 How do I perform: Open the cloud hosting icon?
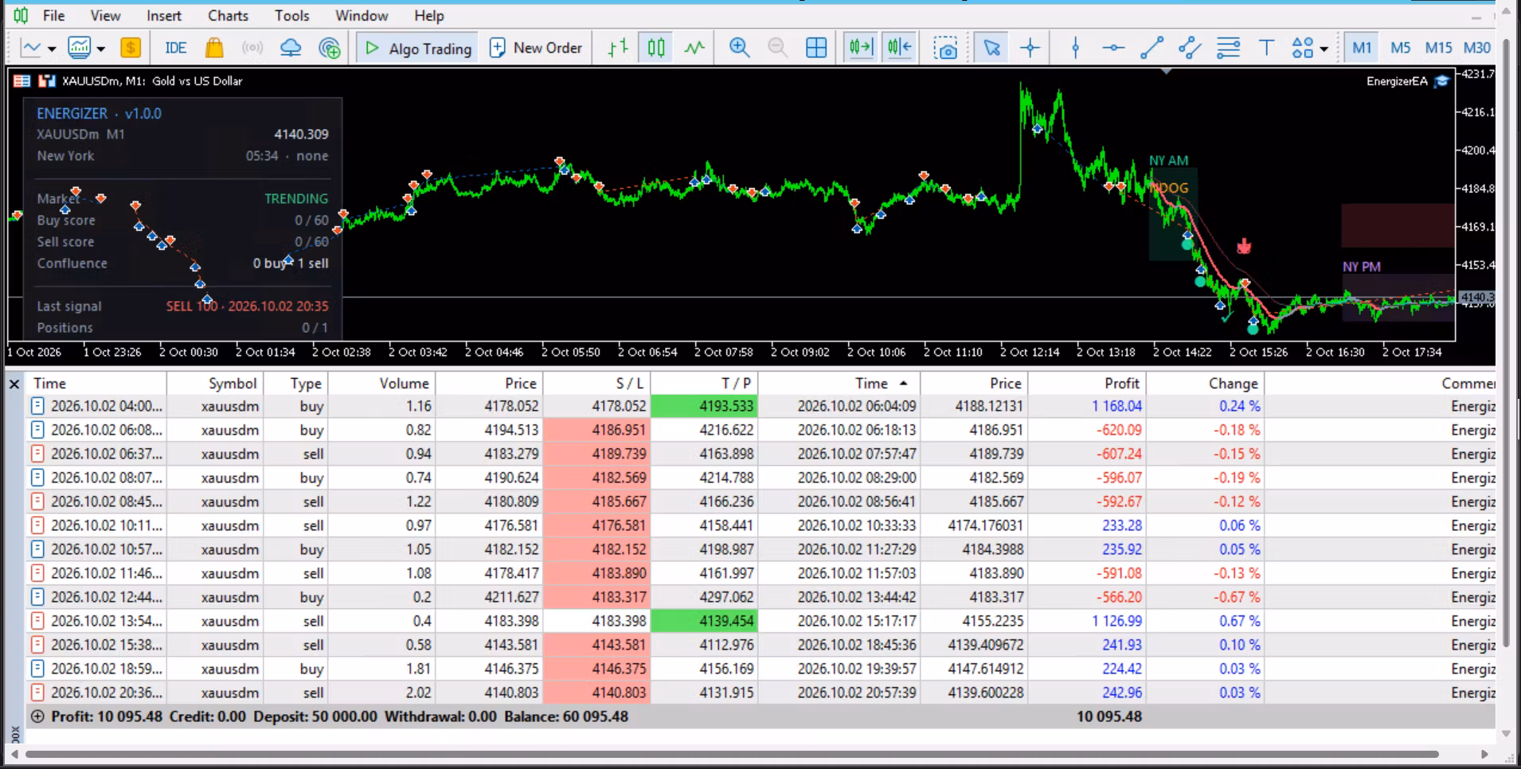point(291,48)
